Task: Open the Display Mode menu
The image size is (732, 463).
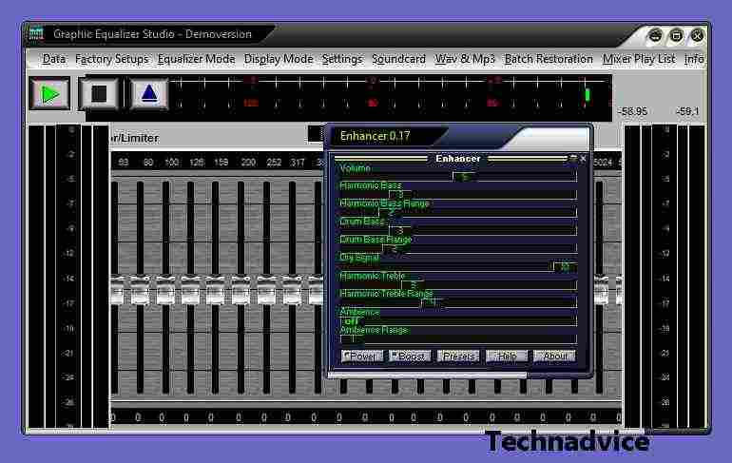Action: click(279, 59)
